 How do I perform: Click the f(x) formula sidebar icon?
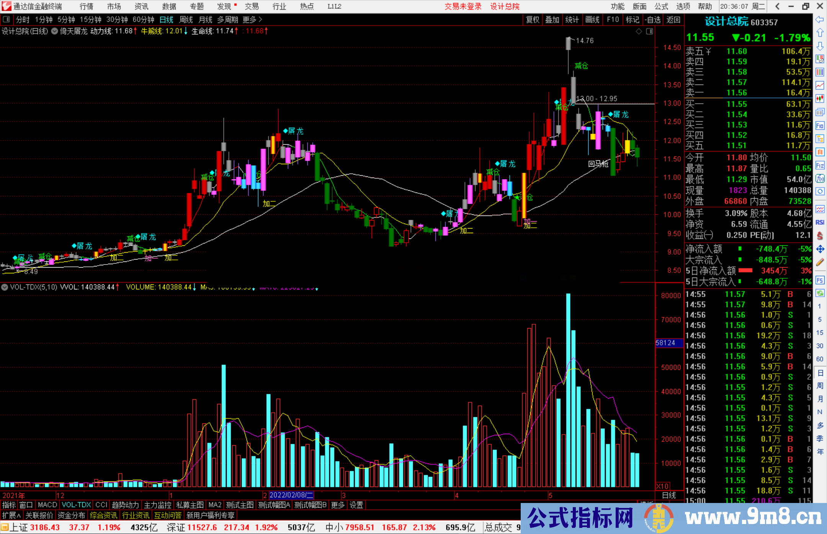click(x=820, y=178)
